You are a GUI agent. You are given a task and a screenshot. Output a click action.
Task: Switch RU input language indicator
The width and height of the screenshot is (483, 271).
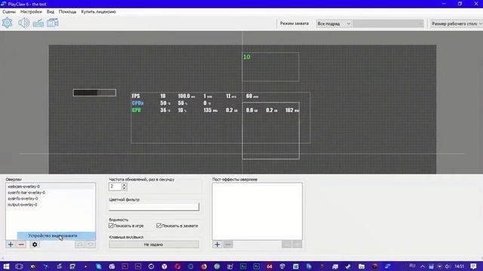point(413,266)
